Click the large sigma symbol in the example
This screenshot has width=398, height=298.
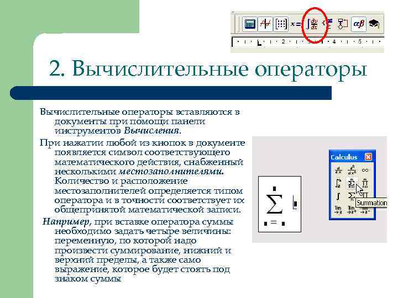[x=274, y=204]
